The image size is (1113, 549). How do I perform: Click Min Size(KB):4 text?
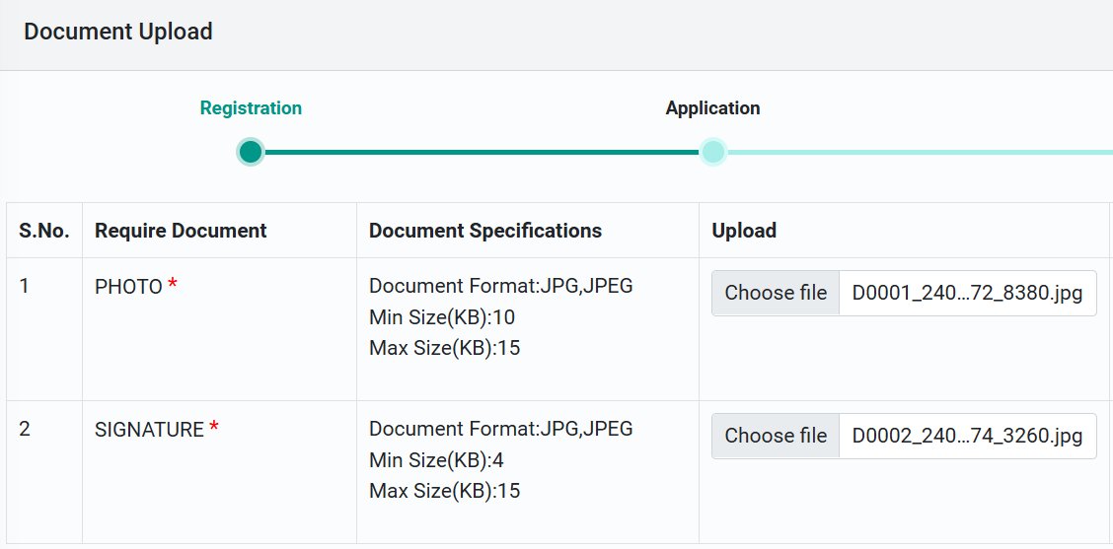[x=436, y=460]
